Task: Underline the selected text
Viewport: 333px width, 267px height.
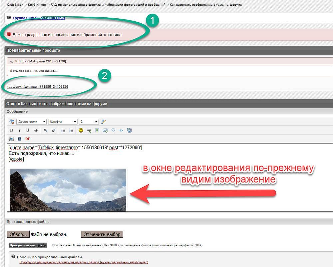Action: pyautogui.click(x=28, y=130)
